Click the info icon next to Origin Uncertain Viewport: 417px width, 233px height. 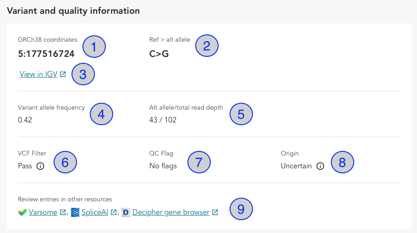pos(320,166)
